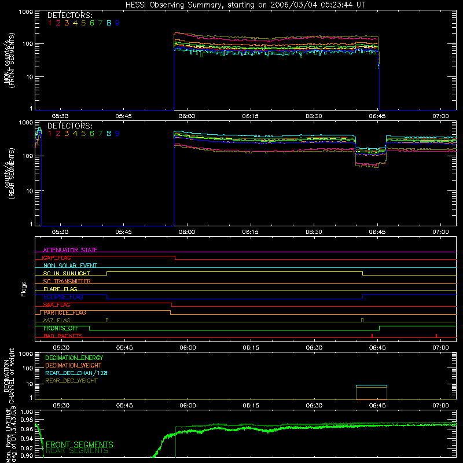Click the DECIMATION_WEIGHT legend entry
The image size is (463, 463).
coord(74,365)
